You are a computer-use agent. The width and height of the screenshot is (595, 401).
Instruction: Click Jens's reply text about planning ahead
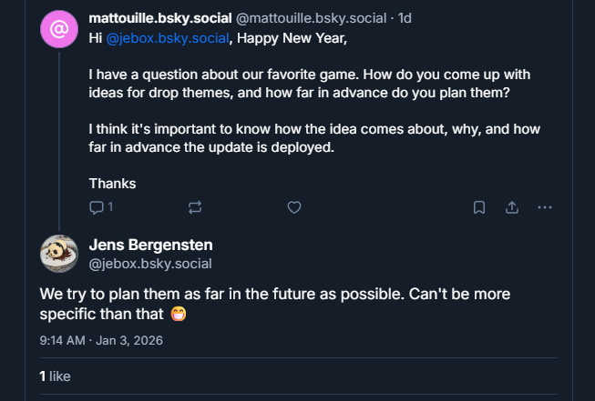(273, 295)
